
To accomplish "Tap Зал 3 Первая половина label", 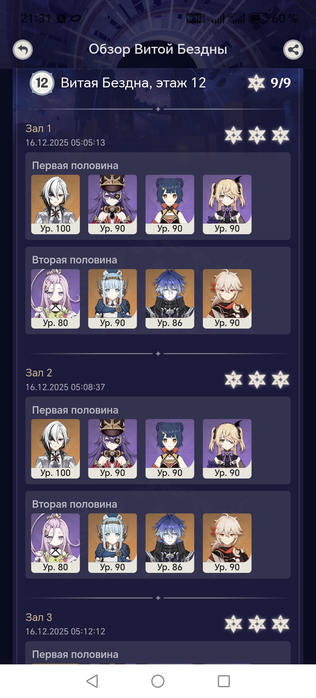I will tap(75, 654).
